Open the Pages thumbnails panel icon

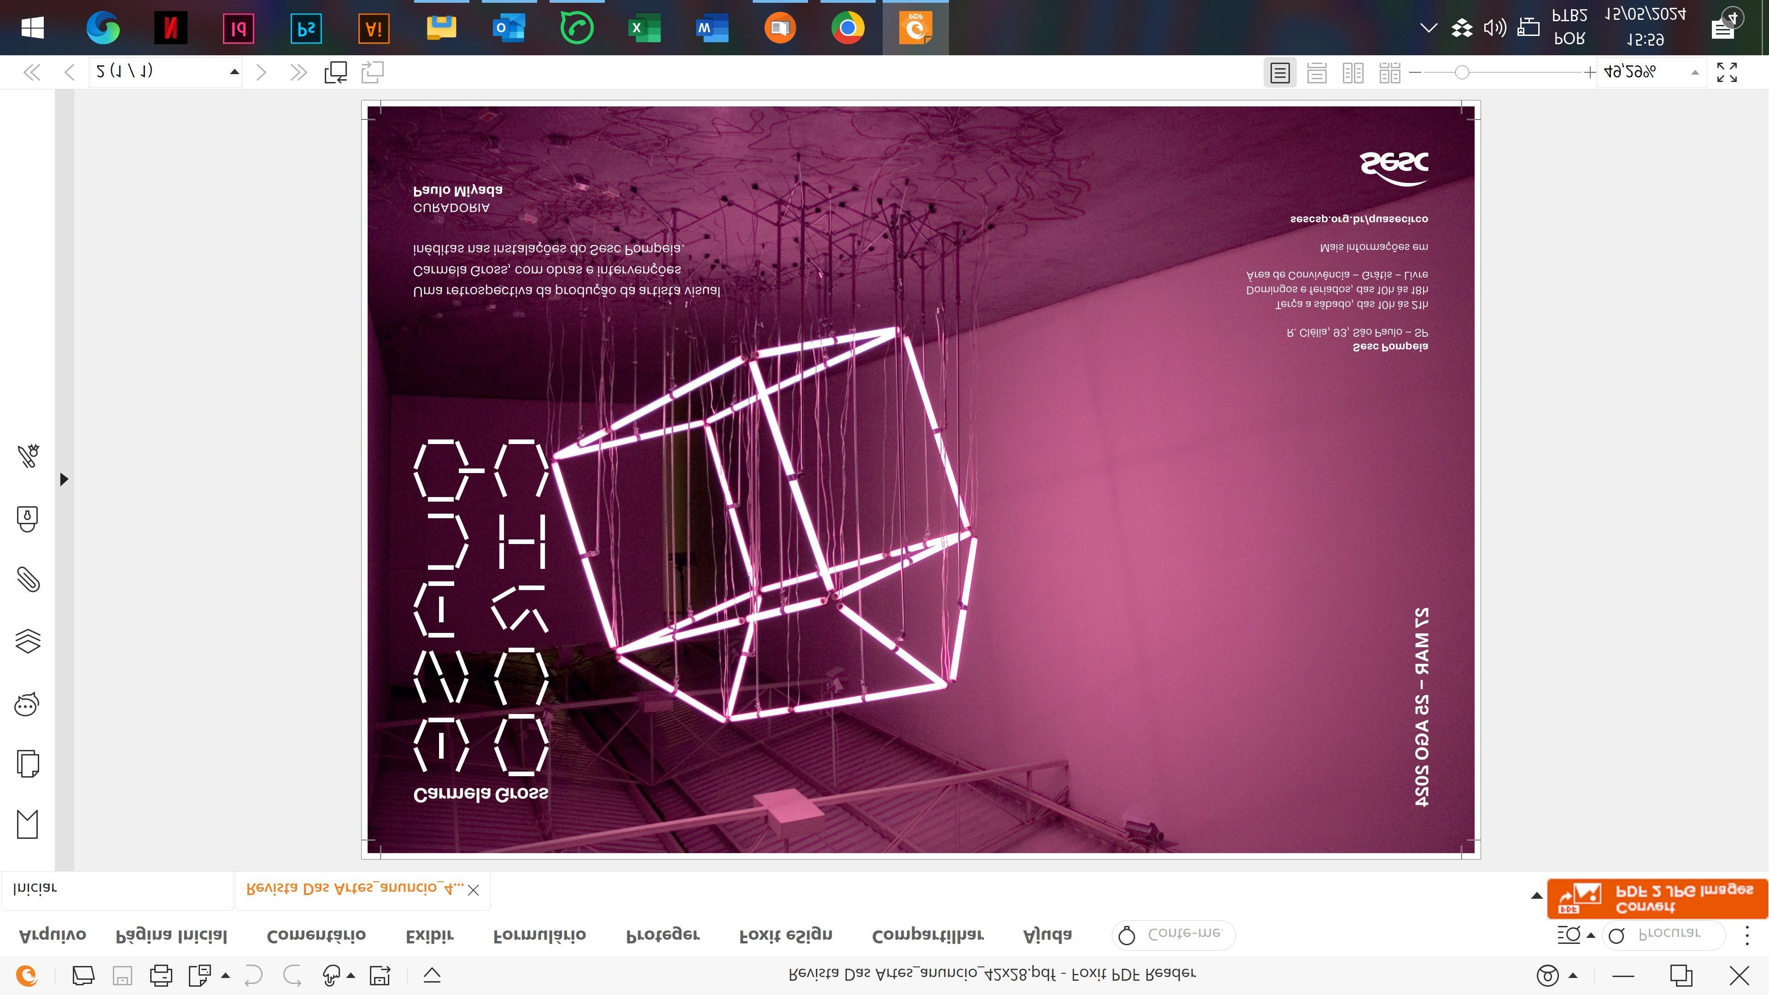tap(28, 764)
